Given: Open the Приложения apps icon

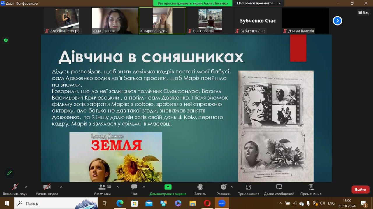Looking at the screenshot, I should click(x=248, y=187).
